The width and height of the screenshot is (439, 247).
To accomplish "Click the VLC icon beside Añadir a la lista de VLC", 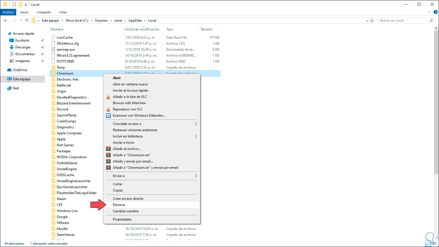I will (108, 97).
